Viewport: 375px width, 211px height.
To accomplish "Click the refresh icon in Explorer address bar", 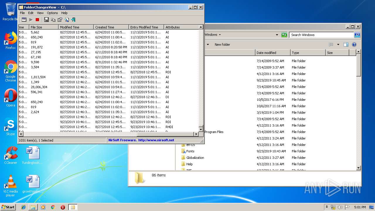I will [x=284, y=35].
